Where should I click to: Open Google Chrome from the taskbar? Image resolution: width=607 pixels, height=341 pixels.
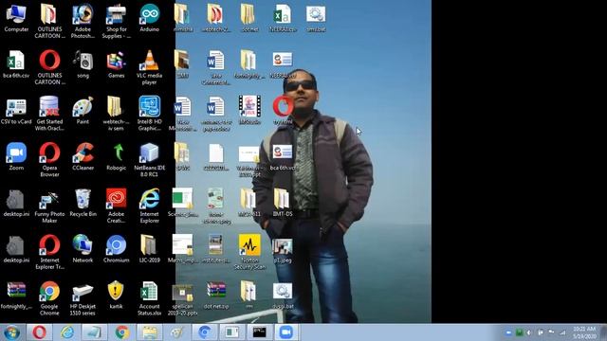122,332
